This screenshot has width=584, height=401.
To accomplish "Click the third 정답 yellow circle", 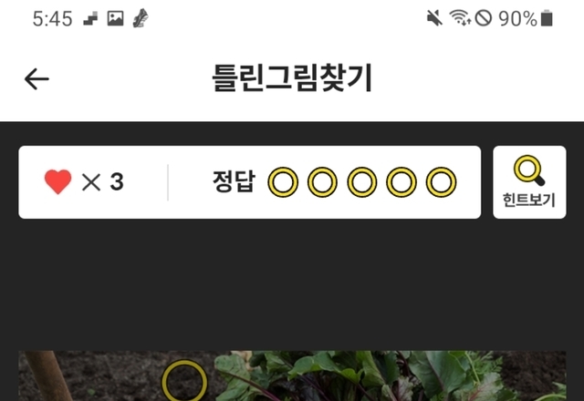I will (362, 182).
